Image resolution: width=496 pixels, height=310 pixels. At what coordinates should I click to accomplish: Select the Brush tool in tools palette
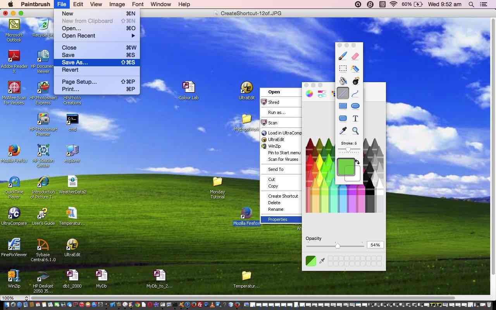[x=343, y=56]
